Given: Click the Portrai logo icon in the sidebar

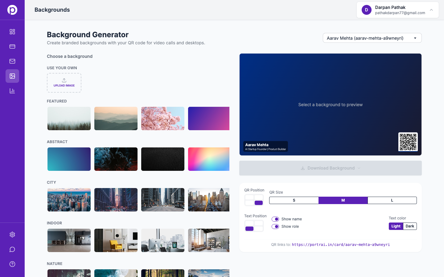Looking at the screenshot, I should coord(12,10).
